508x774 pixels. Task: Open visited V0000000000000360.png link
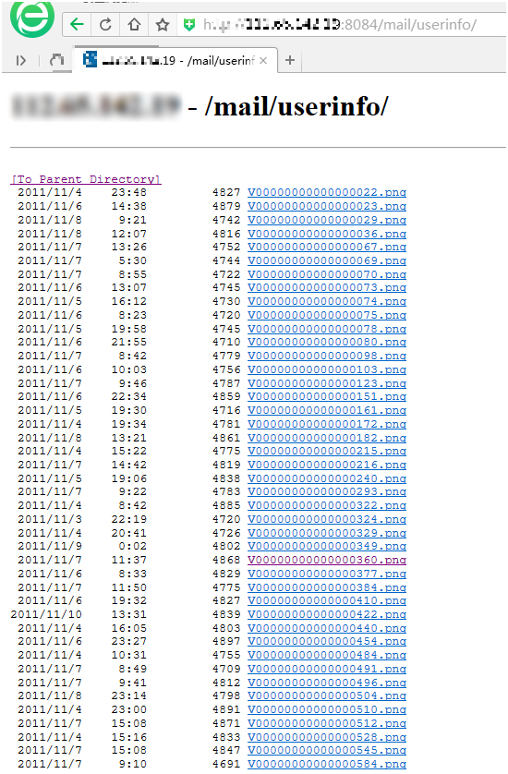tap(327, 560)
